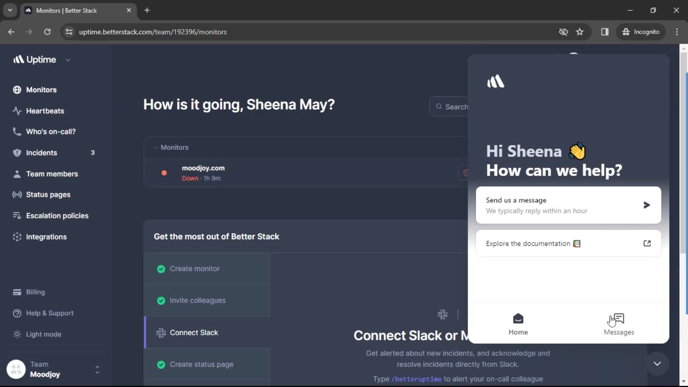The width and height of the screenshot is (688, 387).
Task: Click the green check beside Create monitor
Action: tap(161, 269)
